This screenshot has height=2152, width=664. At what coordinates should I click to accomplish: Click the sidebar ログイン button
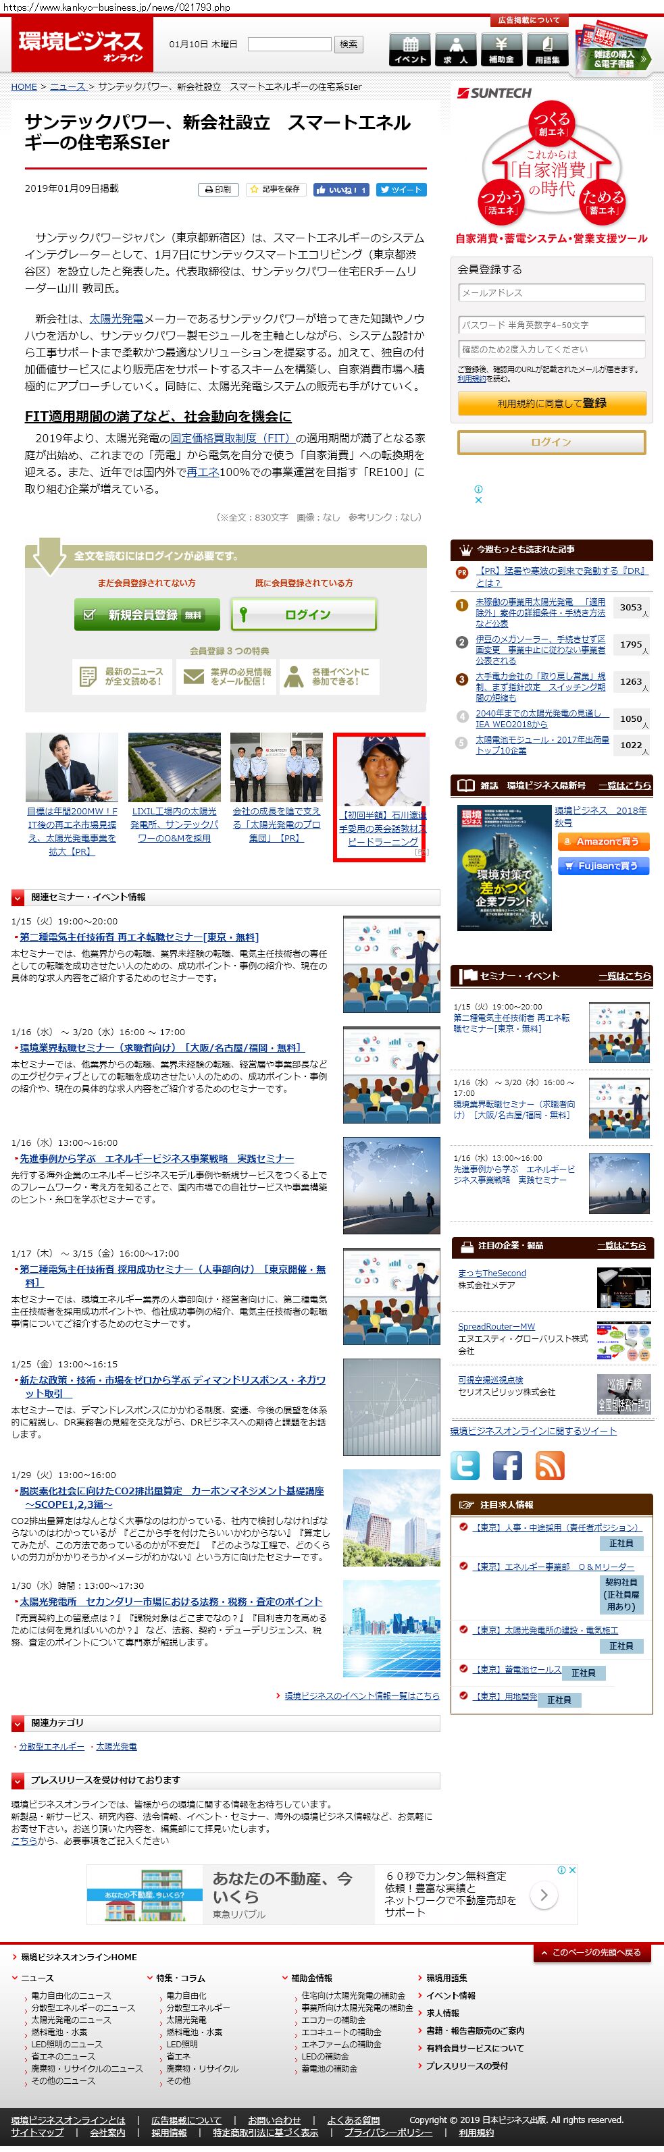click(551, 442)
